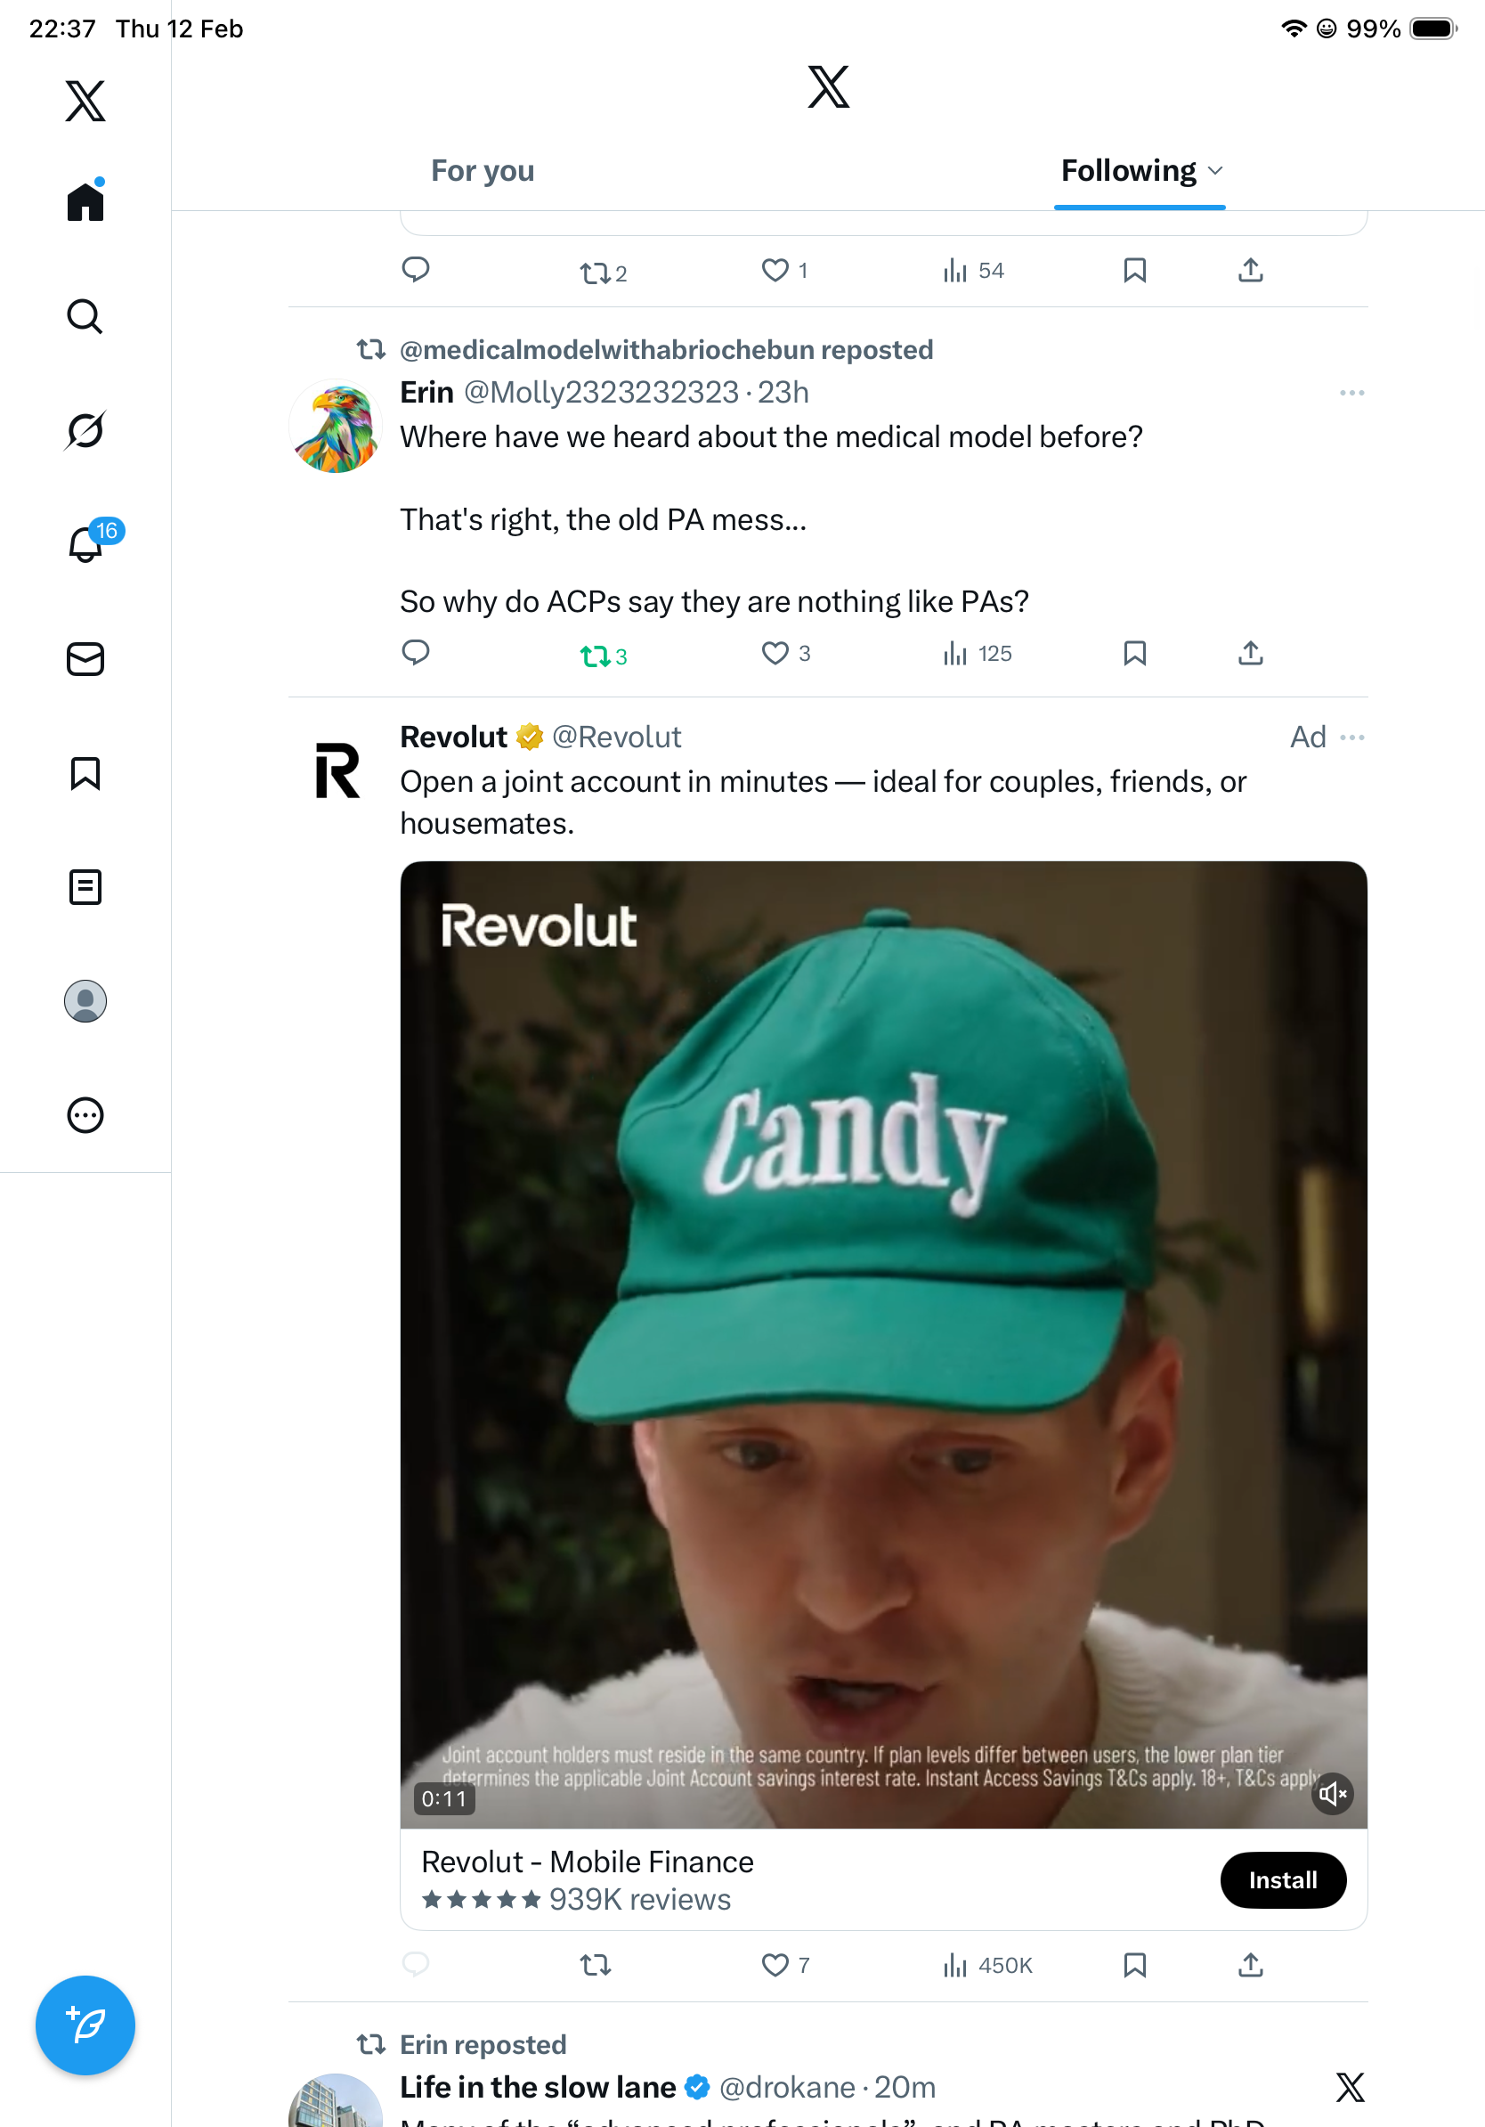
Task: Like Erin's post about medical model
Action: click(x=775, y=654)
